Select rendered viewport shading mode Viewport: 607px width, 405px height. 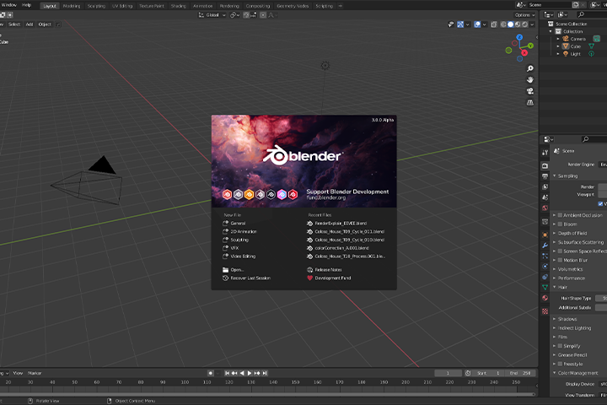pos(524,24)
